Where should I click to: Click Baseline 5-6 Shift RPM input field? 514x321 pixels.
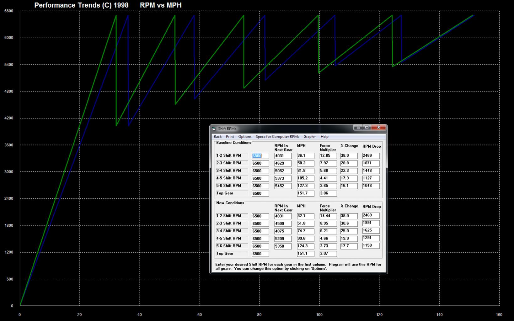(x=260, y=186)
